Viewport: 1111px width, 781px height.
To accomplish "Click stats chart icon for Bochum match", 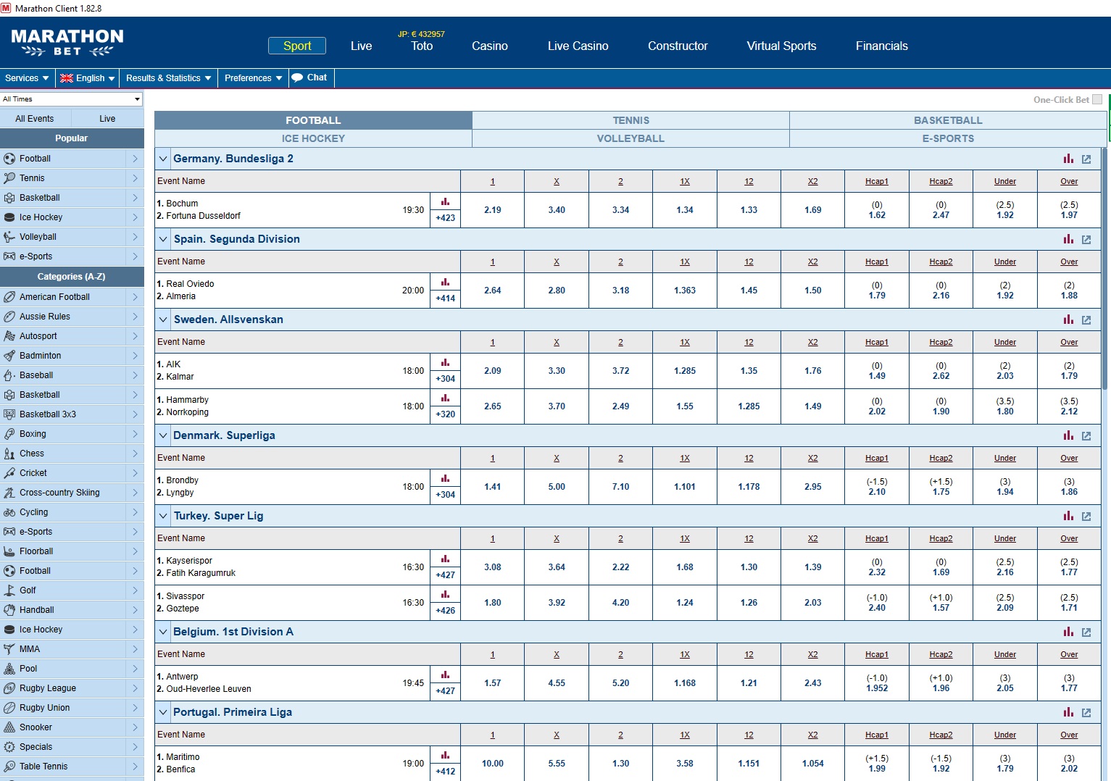I will 445,202.
